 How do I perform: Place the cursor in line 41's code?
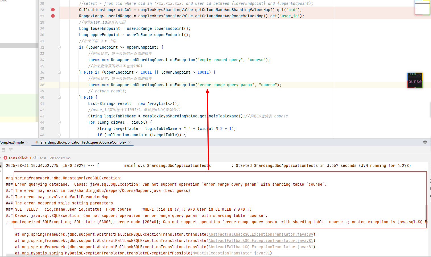click(133, 104)
